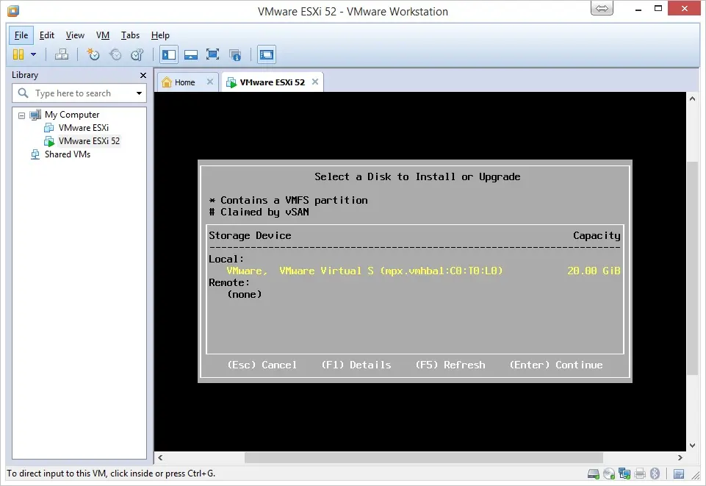Open the Help menu
Image resolution: width=706 pixels, height=486 pixels.
point(160,35)
